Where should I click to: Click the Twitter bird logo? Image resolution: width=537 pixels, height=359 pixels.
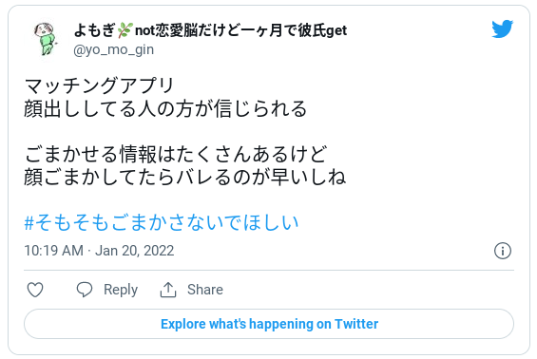[503, 28]
